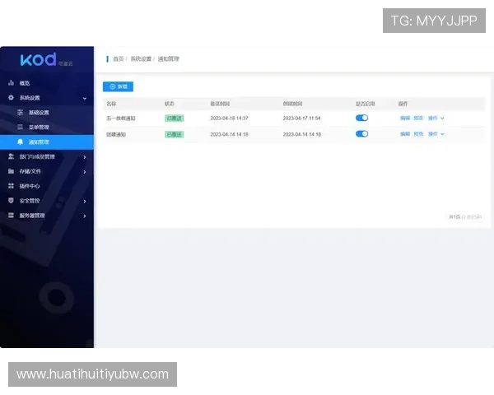The width and height of the screenshot is (494, 395).
Task: Go to 首页 in the breadcrumb
Action: point(118,59)
